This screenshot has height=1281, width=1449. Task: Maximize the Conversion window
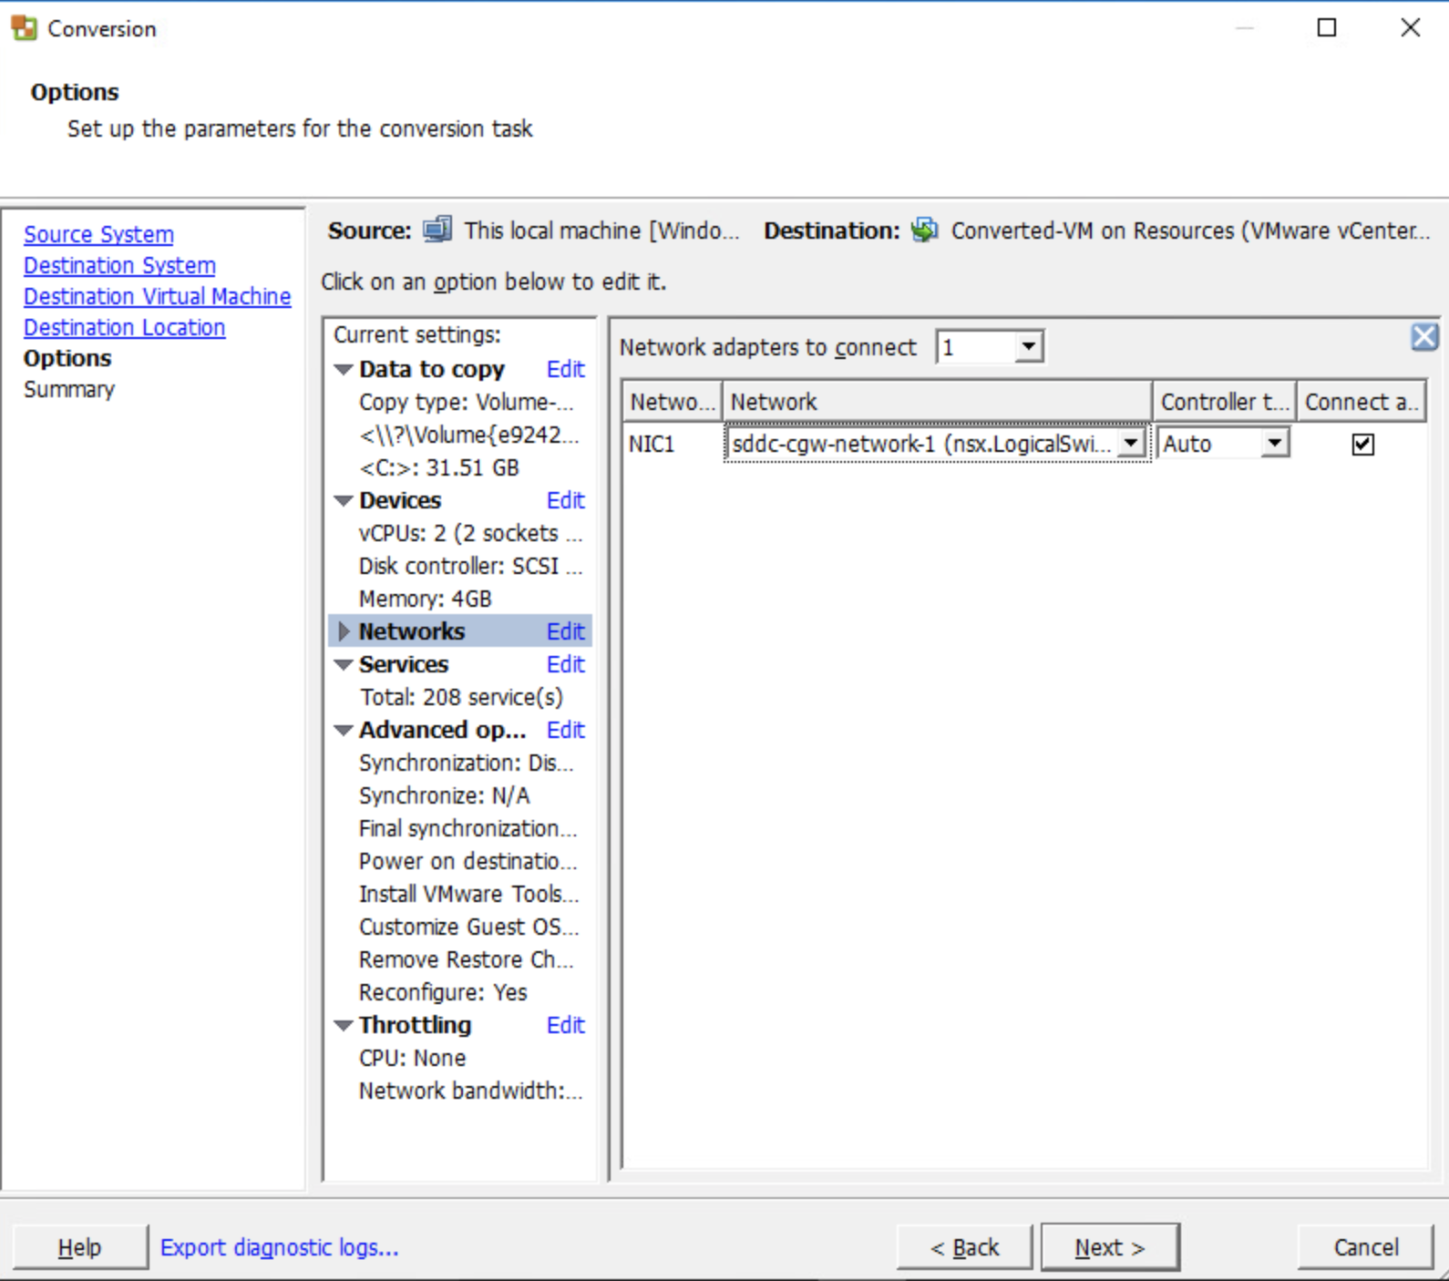(x=1327, y=27)
